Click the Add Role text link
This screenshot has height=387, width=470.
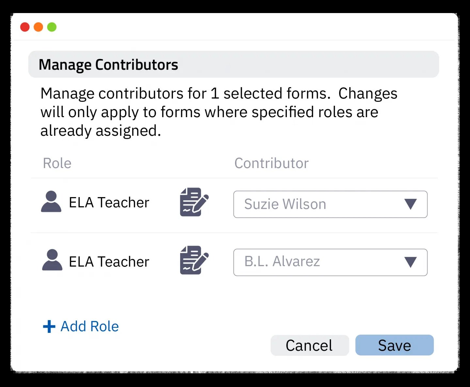point(89,326)
